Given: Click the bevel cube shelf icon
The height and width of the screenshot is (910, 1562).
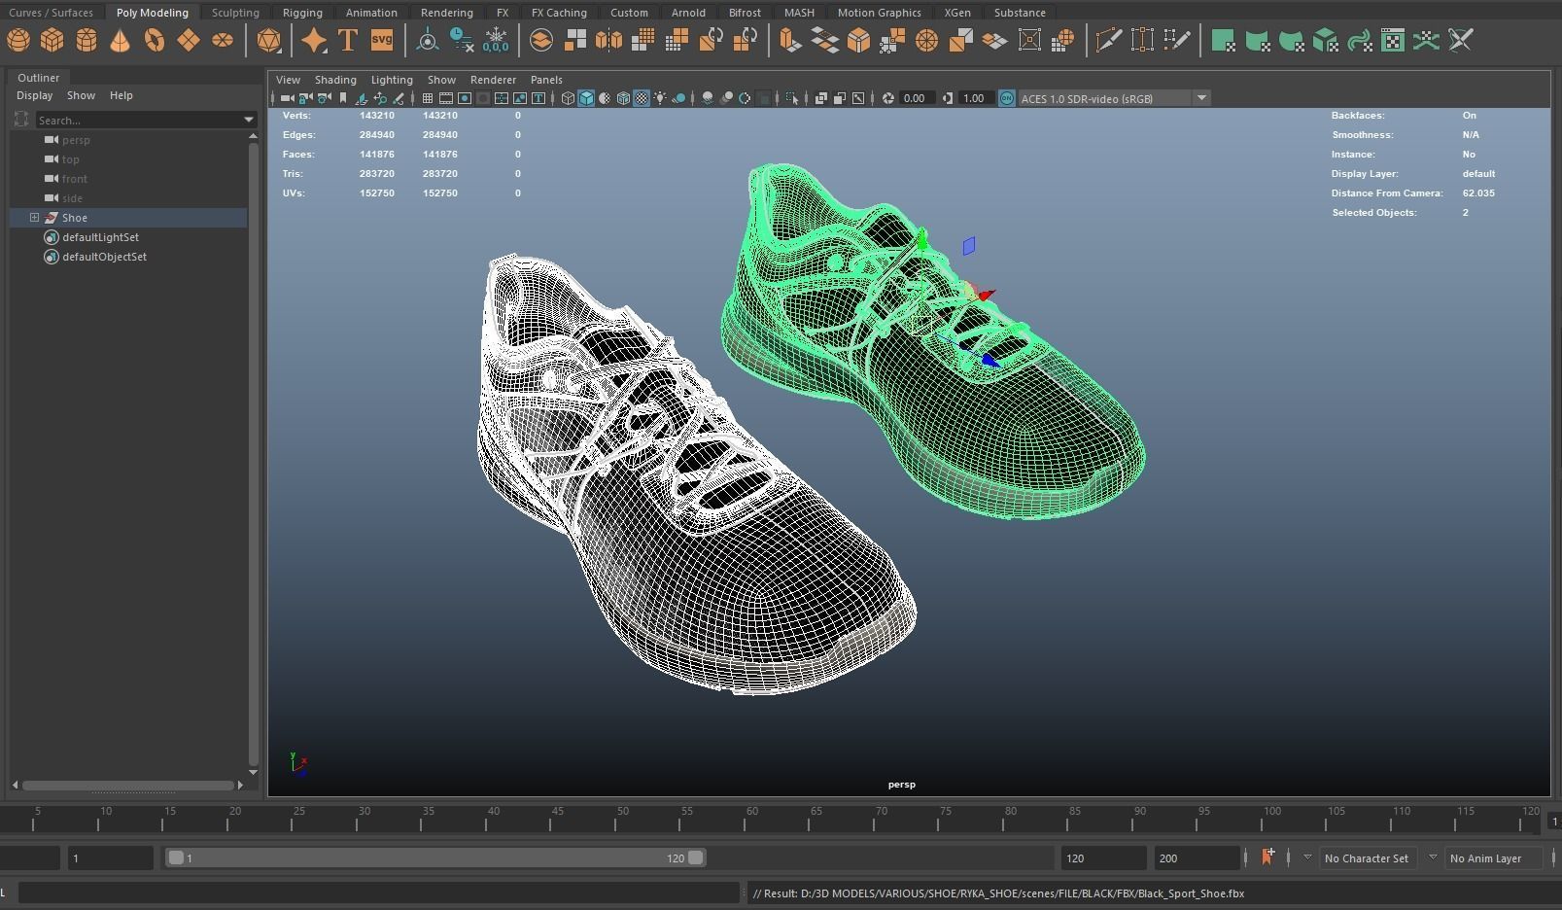Looking at the screenshot, I should (x=859, y=40).
